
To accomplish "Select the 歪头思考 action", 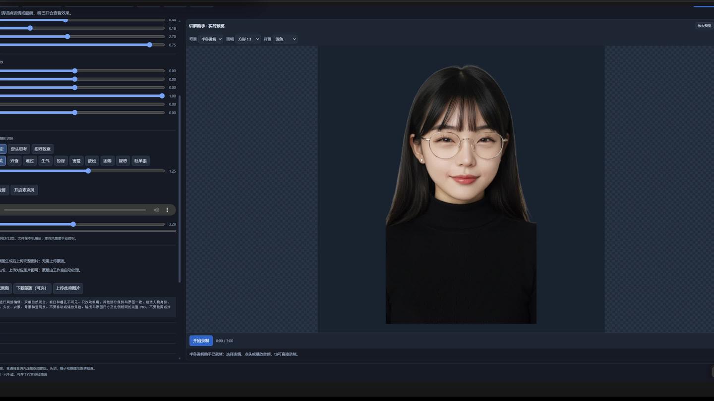I will [19, 149].
